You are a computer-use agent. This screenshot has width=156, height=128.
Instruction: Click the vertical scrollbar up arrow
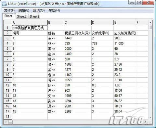150,22
